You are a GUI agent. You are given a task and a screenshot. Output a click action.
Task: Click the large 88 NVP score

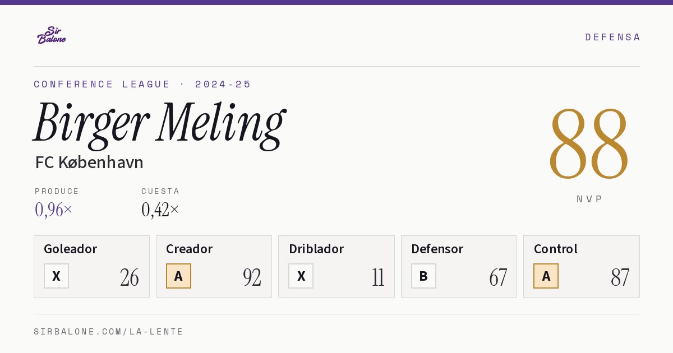click(589, 144)
